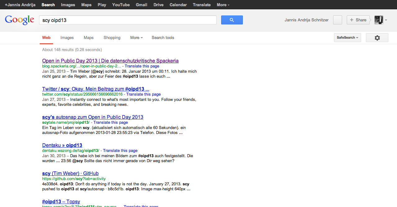
Task: Click the scytale.name/proj/oipd13/ URL text
Action: pyautogui.click(x=66, y=122)
